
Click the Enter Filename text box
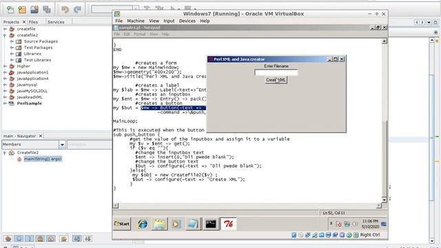(x=276, y=72)
